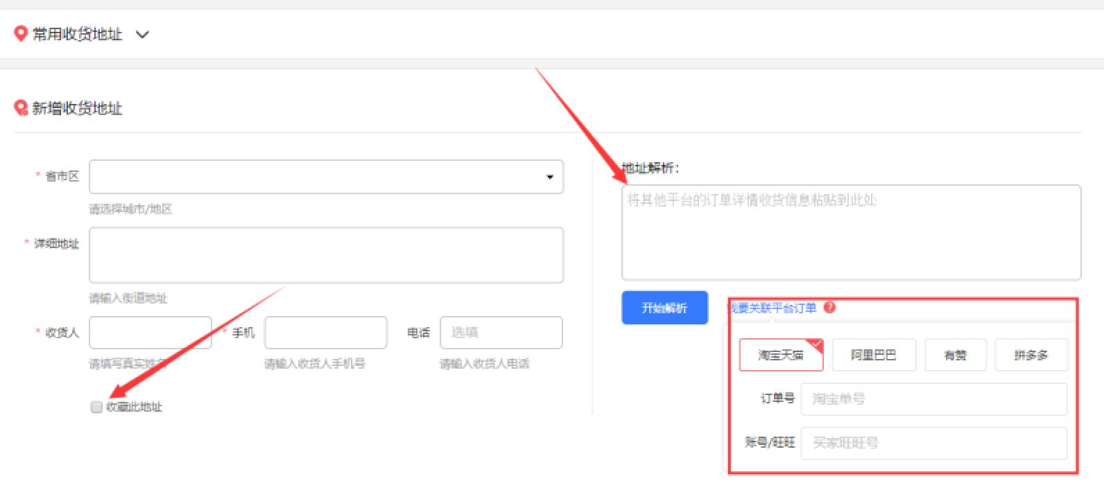Expand the 常用收货地址 chevron arrow
The image size is (1104, 499).
[x=142, y=35]
